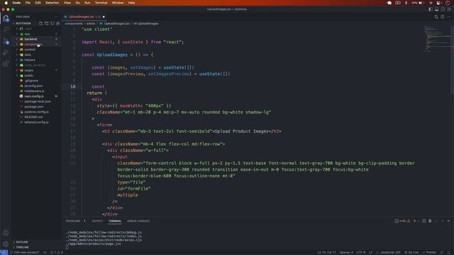Click New File icon in Explorer header
454x255 pixels.
click(x=41, y=23)
